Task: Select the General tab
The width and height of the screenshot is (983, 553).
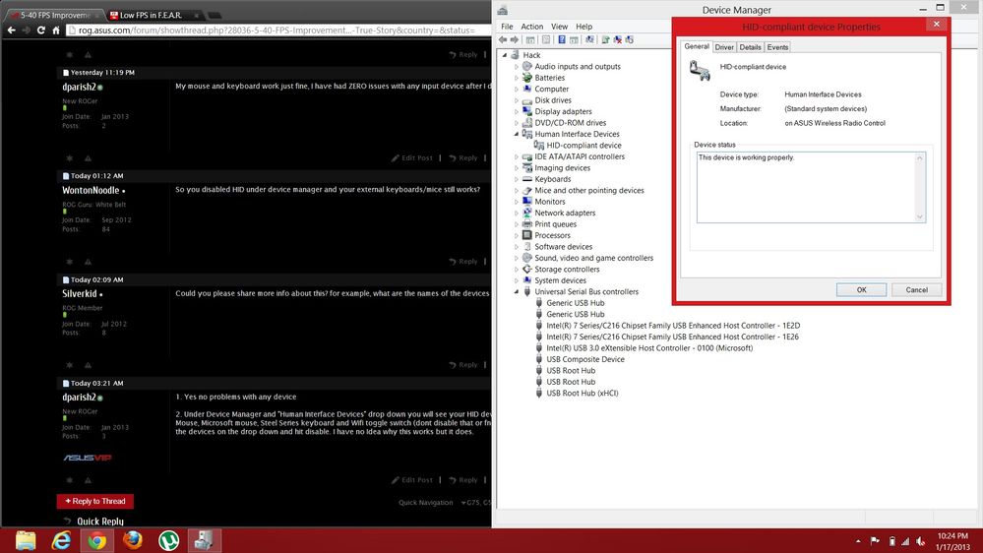Action: (x=697, y=46)
